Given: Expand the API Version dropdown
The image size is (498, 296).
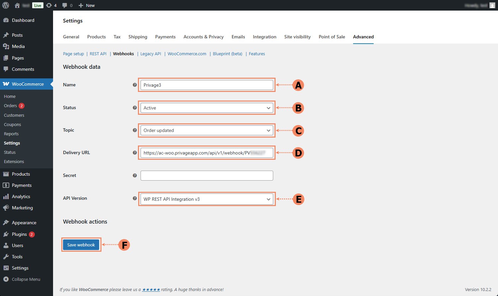Looking at the screenshot, I should [207, 199].
